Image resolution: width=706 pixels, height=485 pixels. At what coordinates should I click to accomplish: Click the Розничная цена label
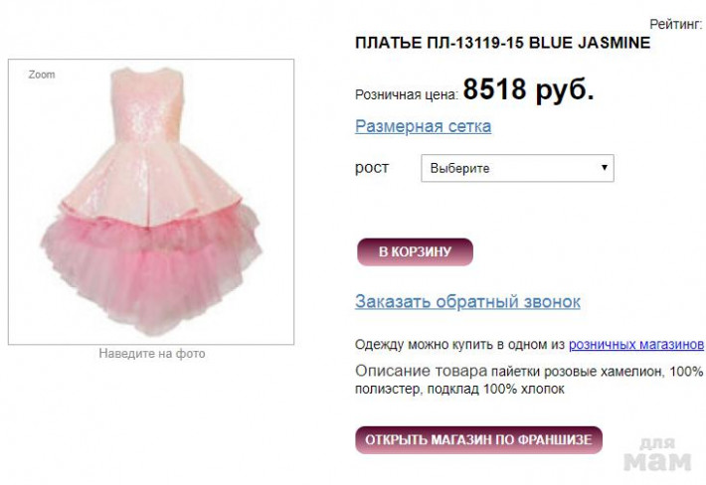tap(407, 95)
